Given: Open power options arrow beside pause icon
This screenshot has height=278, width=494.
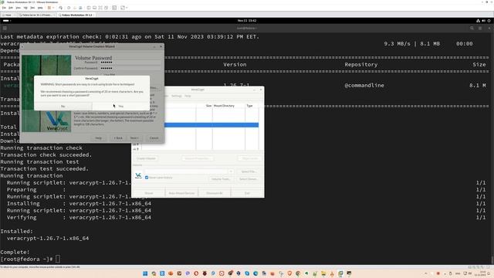Looking at the screenshot, I should tap(53, 8).
